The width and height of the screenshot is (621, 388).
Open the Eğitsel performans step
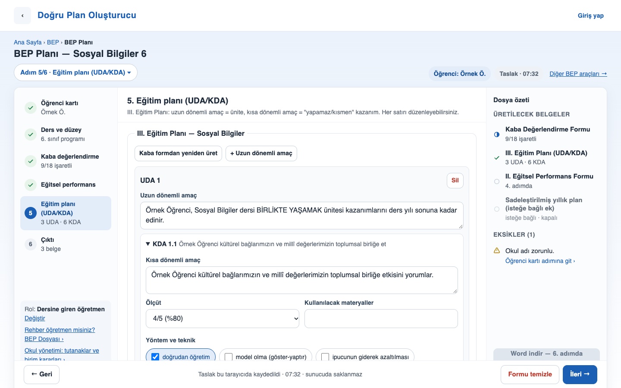(x=66, y=185)
